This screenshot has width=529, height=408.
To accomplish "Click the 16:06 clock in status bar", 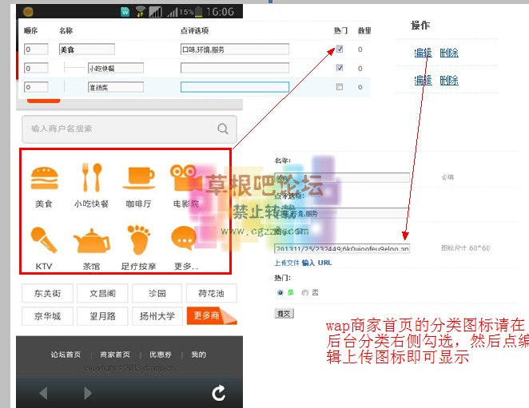I will pyautogui.click(x=220, y=12).
